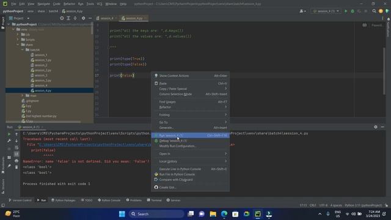This screenshot has height=220, width=391.
Task: Toggle scroll to end in Run console
Action: click(16, 154)
